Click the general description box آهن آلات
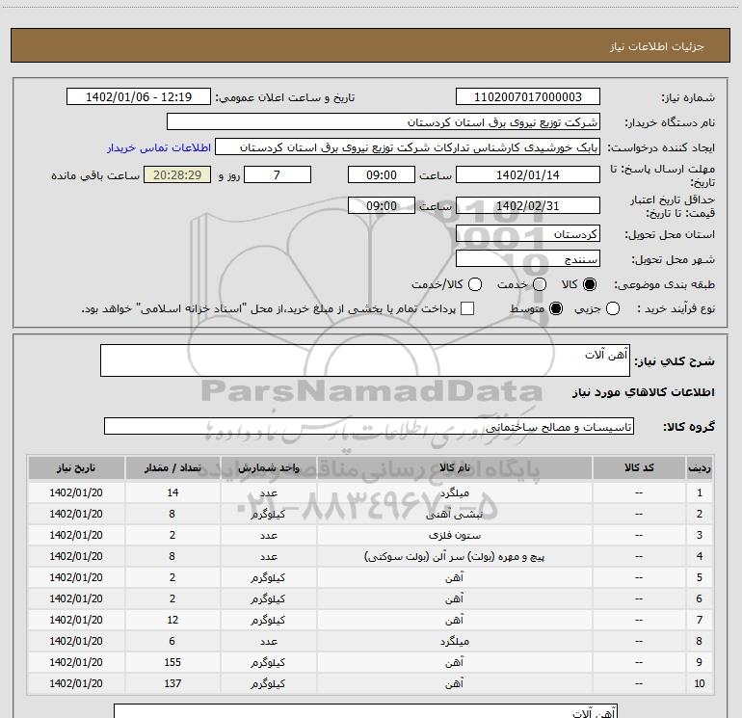 point(365,360)
